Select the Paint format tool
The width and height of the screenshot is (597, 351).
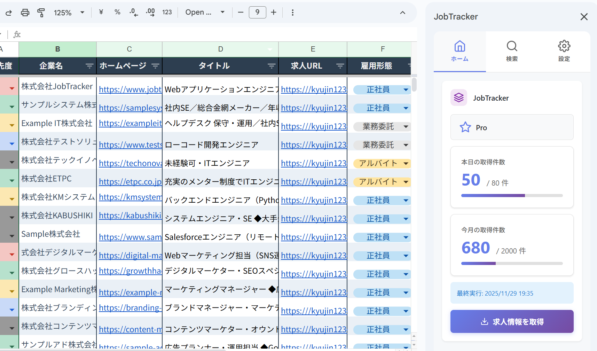(x=41, y=12)
